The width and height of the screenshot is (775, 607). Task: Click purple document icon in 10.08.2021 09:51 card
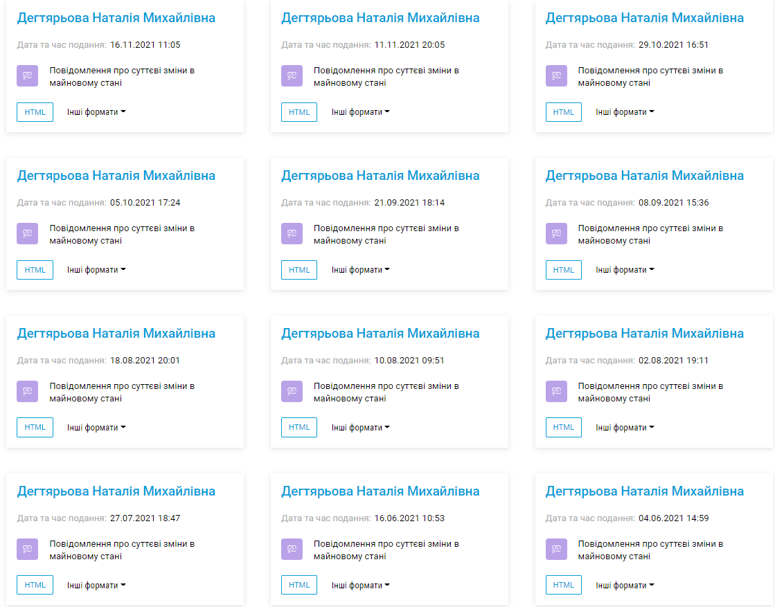pyautogui.click(x=292, y=392)
